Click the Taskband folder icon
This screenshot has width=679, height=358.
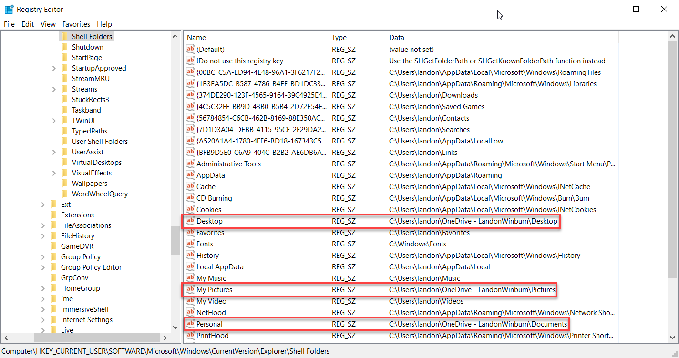pos(64,110)
